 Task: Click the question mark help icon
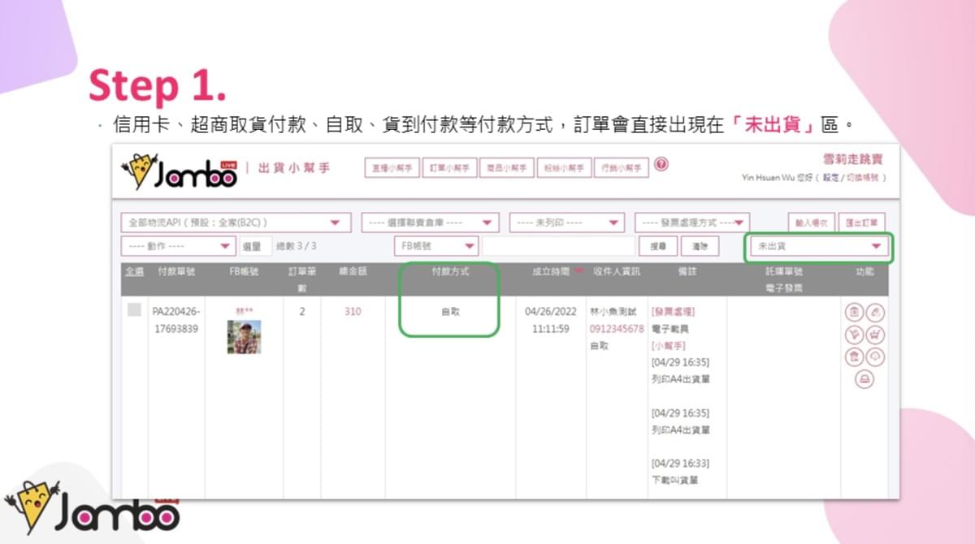point(661,164)
